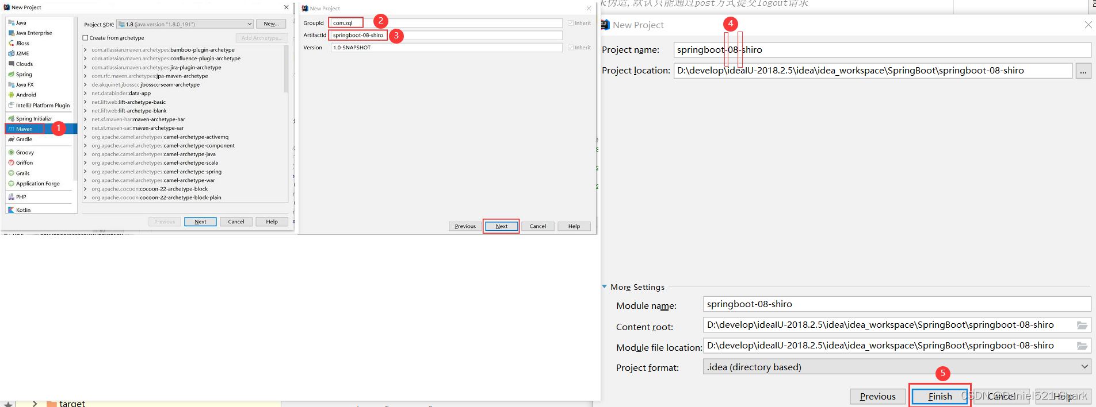
Task: Select Clouds project type icon
Action: click(x=11, y=64)
